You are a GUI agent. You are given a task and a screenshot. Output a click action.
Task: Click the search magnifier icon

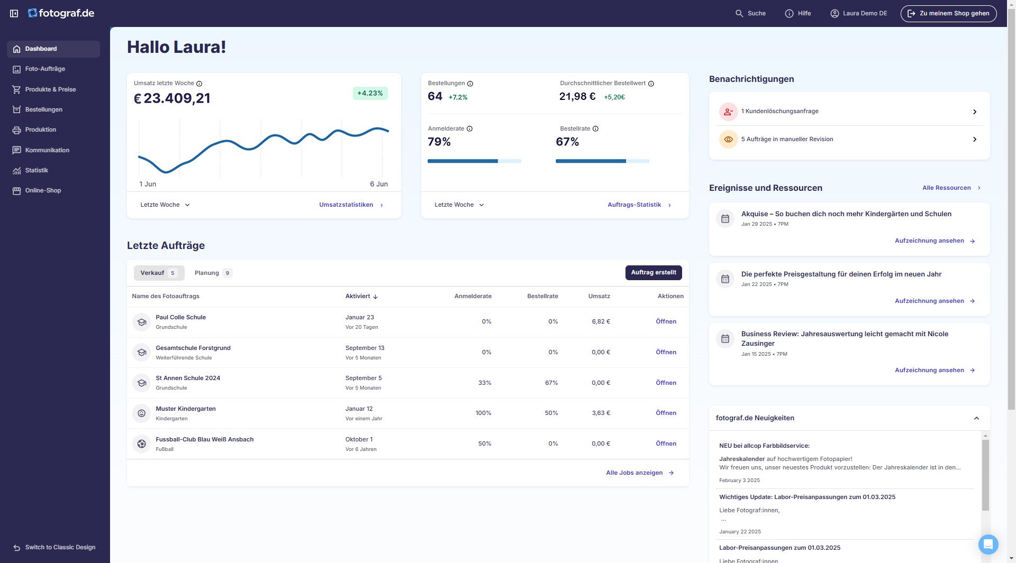[x=739, y=13]
